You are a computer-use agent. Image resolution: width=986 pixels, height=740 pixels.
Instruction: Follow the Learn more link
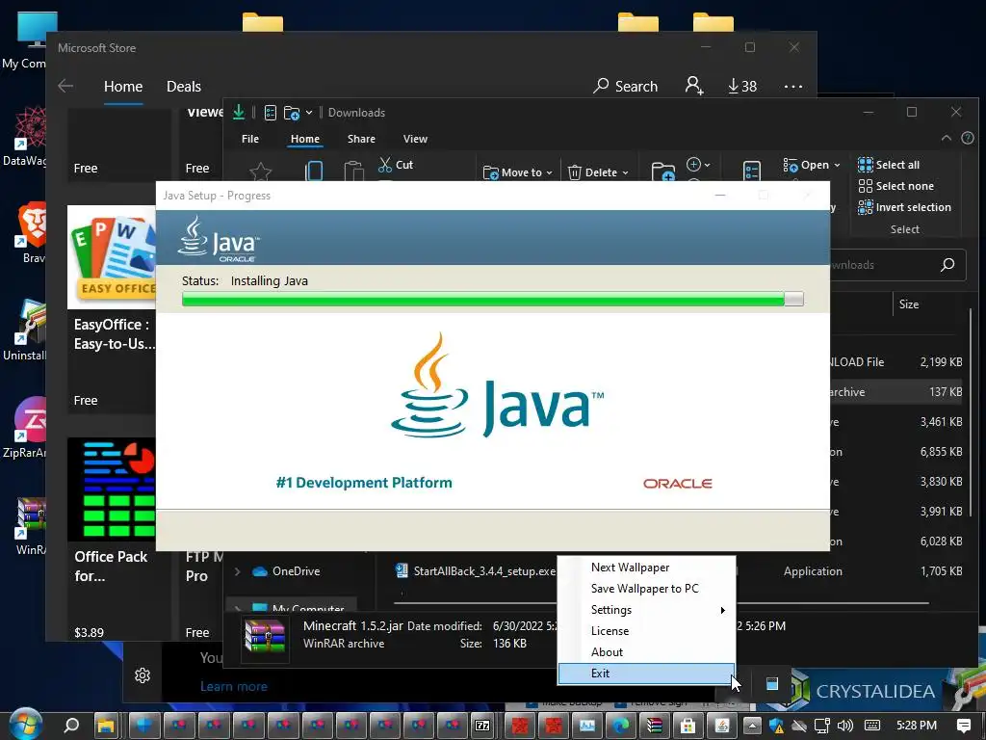coord(233,686)
